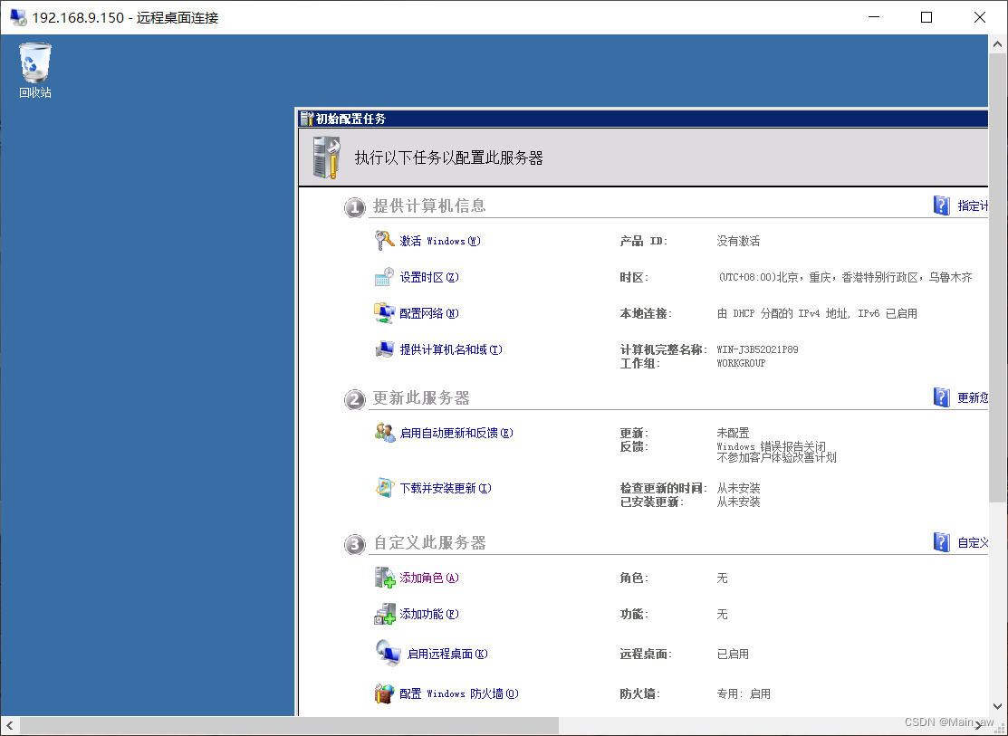
Task: Open the 添加角色(A) link
Action: click(429, 578)
